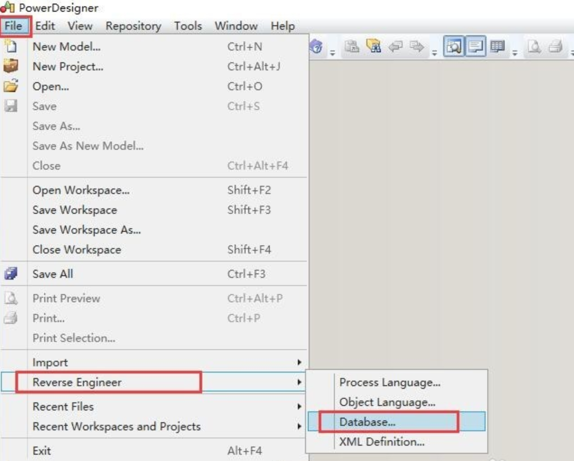
Task: Expand Recent Workspaces and Projects submenu arrow
Action: [x=299, y=426]
